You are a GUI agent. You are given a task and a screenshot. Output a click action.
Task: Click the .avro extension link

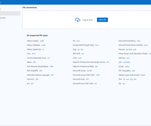click(34, 54)
